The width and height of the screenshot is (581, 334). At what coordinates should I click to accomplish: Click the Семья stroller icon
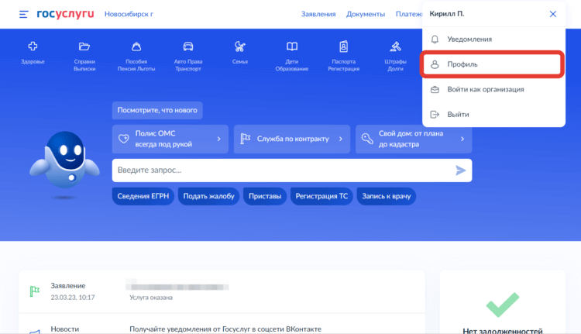240,46
